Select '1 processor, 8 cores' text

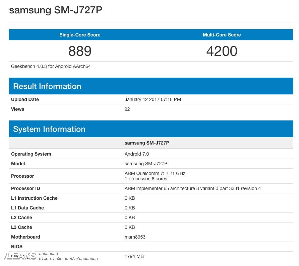click(x=146, y=179)
